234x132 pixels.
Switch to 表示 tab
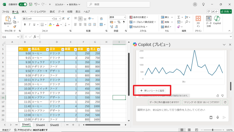(x=78, y=12)
